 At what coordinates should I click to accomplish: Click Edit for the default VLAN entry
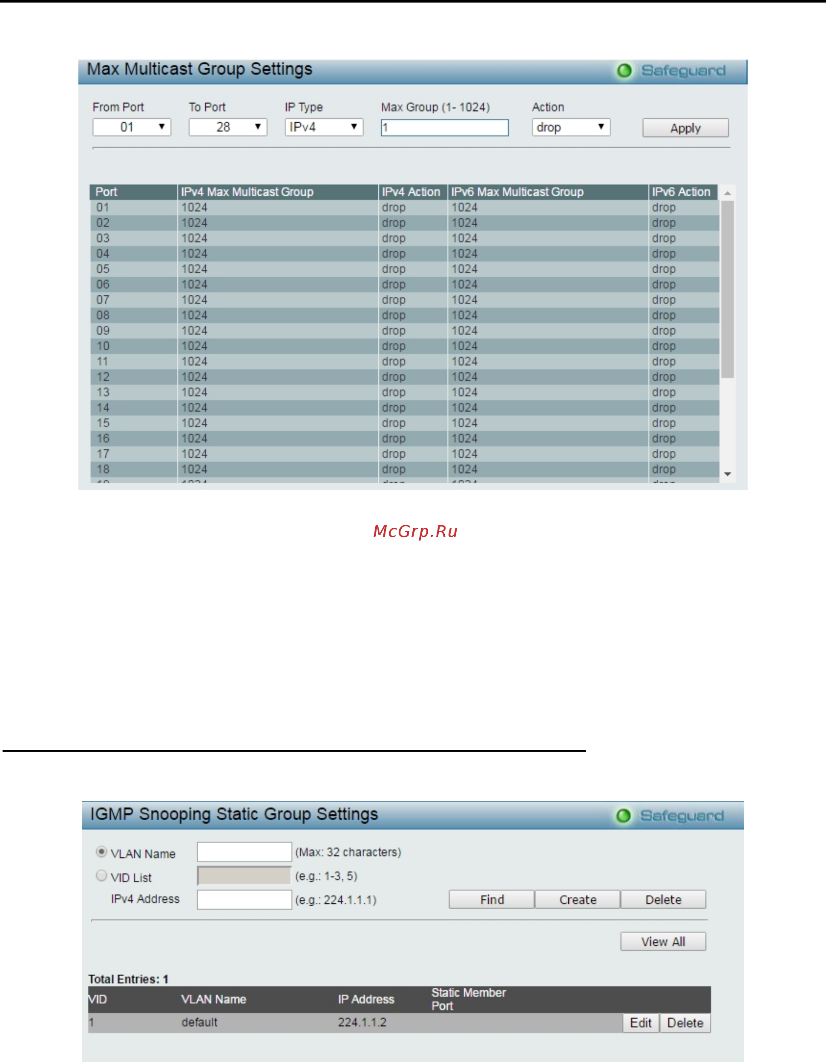pyautogui.click(x=641, y=1023)
